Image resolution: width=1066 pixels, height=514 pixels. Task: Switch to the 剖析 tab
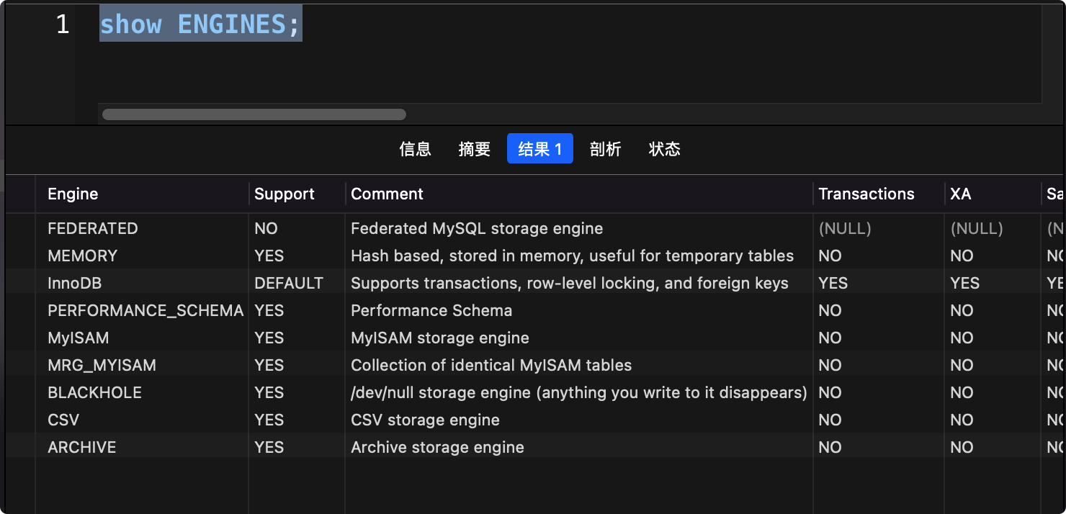(606, 149)
